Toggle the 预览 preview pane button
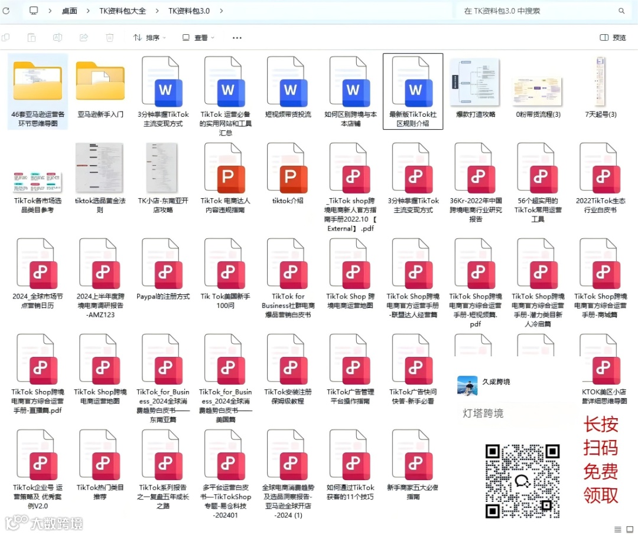The height and width of the screenshot is (535, 638). click(x=613, y=38)
